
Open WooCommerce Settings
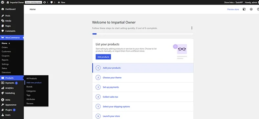click(x=5, y=64)
